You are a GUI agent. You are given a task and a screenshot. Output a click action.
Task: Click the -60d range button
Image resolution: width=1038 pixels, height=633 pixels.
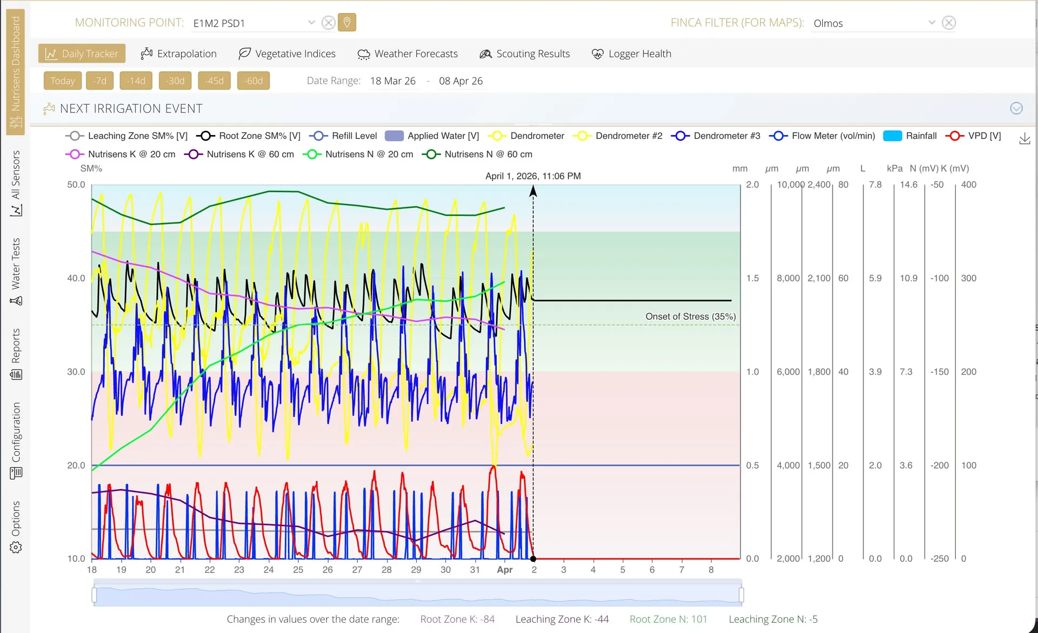[x=254, y=81]
